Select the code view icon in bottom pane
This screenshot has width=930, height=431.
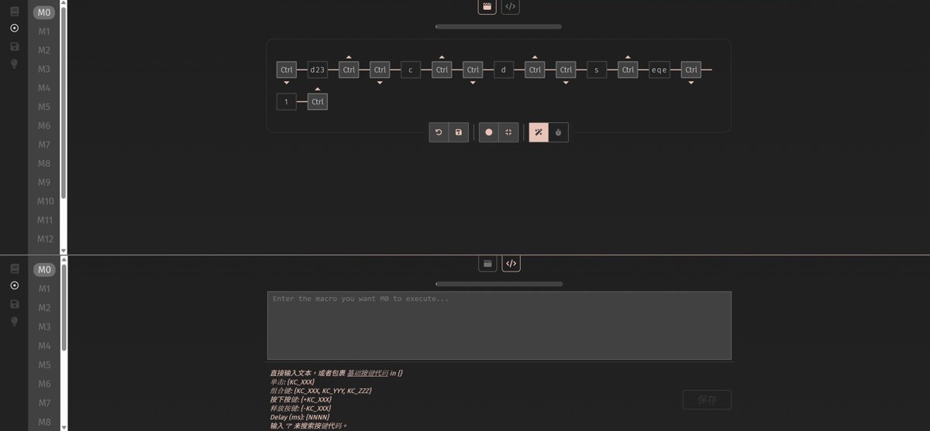pyautogui.click(x=511, y=264)
